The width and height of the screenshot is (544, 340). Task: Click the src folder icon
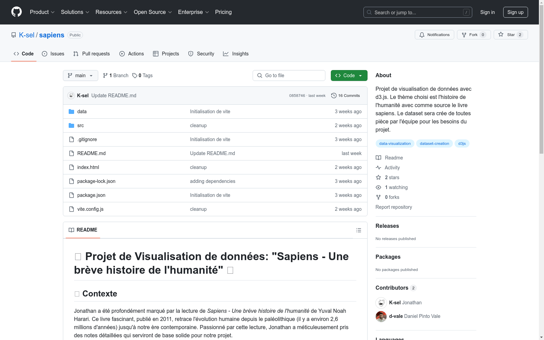71,125
